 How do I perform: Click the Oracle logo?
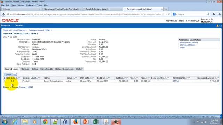click(10, 20)
